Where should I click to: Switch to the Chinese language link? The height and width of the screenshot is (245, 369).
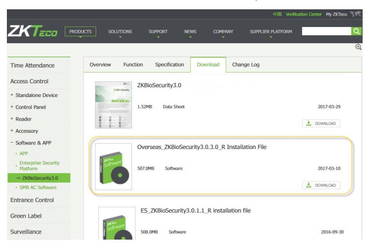[x=277, y=14]
